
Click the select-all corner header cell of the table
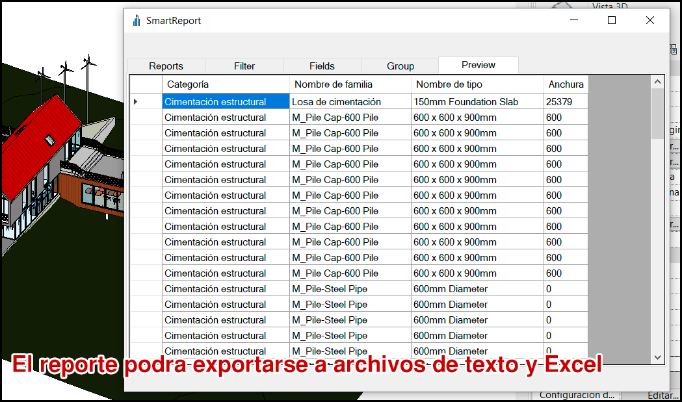coord(146,84)
